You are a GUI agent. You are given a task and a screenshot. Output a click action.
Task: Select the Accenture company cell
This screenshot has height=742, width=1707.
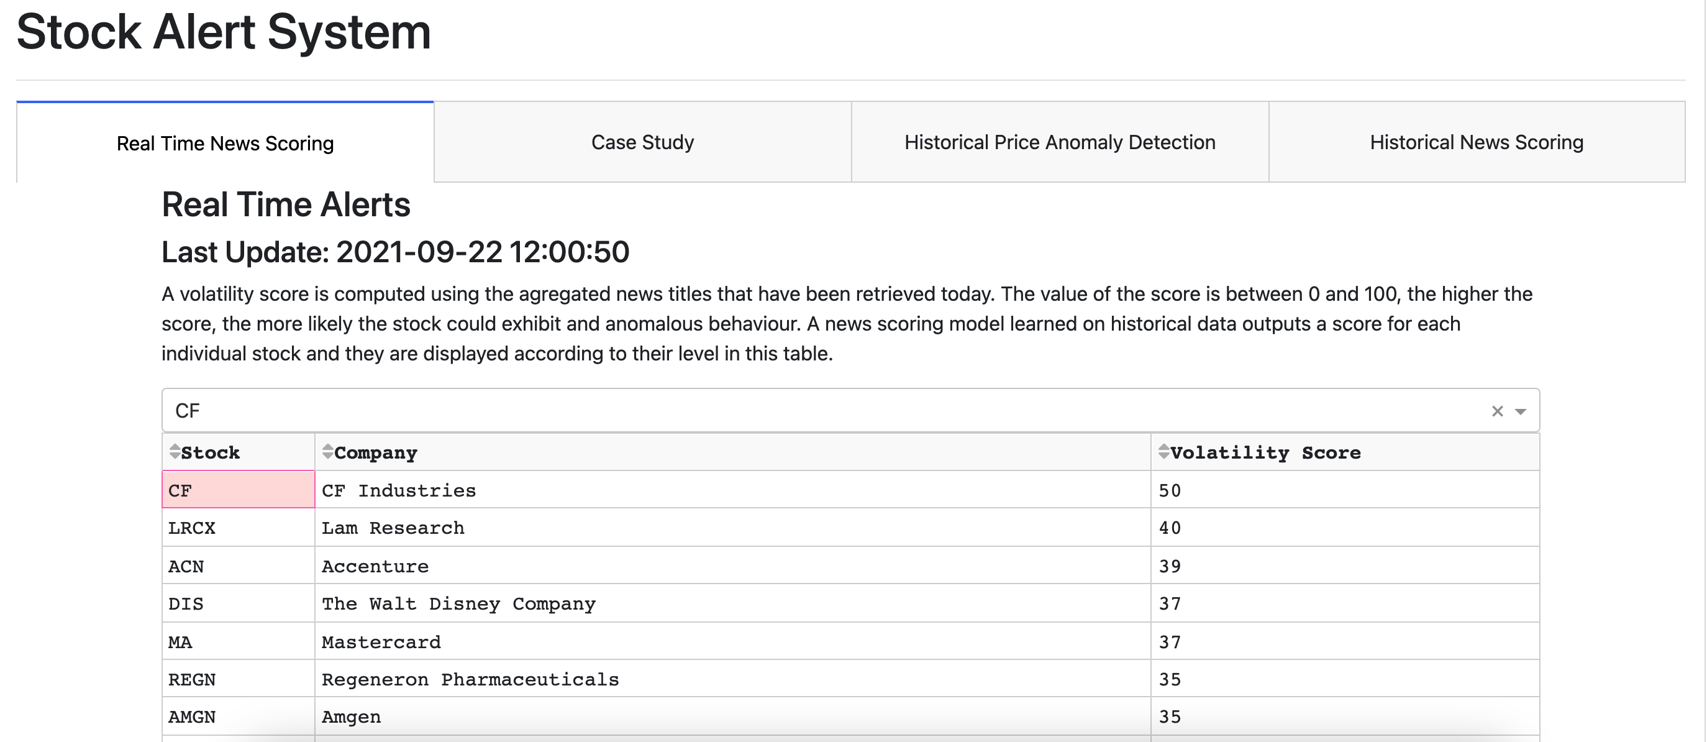click(733, 565)
